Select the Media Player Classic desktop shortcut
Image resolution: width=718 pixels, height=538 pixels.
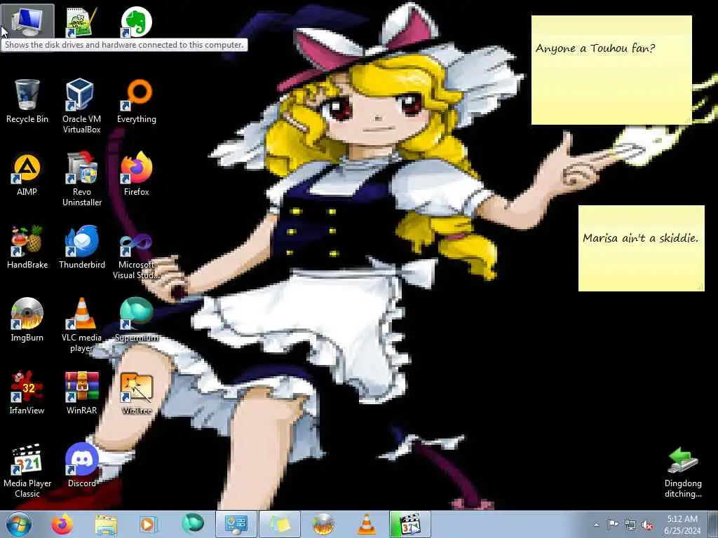tap(27, 470)
